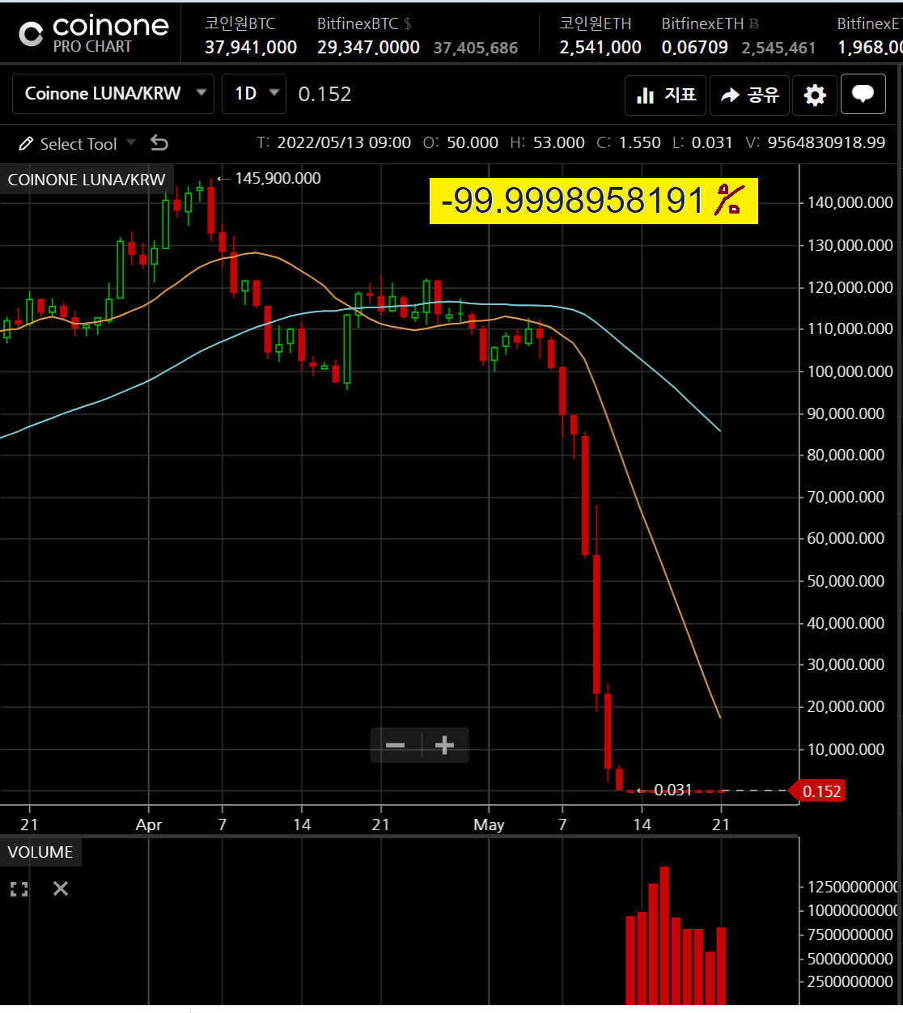Click the 0.152 last price next to timeframe
This screenshot has height=1013, width=903.
pyautogui.click(x=324, y=95)
